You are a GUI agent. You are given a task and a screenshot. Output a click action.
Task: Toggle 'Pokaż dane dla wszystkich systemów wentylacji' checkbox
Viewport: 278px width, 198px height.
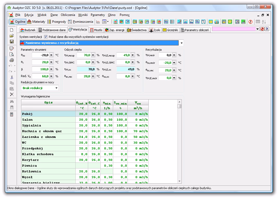point(46,37)
